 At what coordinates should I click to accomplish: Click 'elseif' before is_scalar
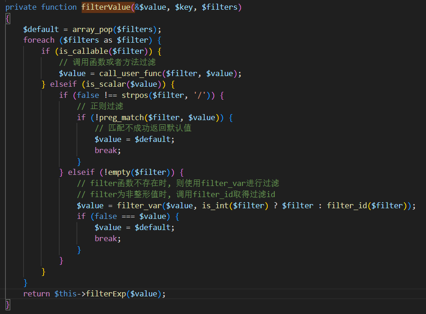[63, 84]
